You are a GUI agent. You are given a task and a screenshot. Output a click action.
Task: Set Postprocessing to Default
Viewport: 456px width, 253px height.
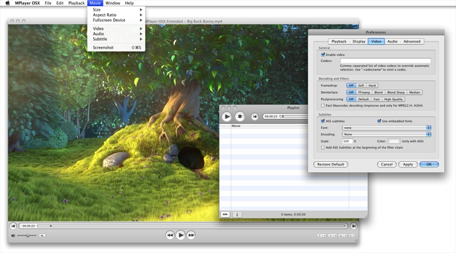(363, 99)
